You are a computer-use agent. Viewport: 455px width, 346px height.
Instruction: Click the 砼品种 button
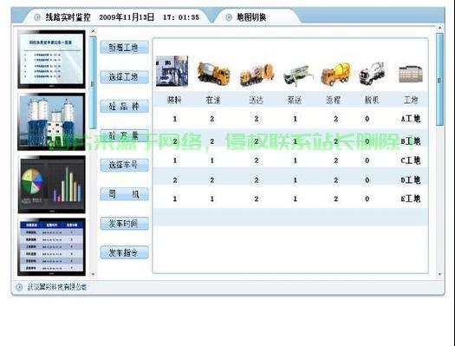point(125,107)
